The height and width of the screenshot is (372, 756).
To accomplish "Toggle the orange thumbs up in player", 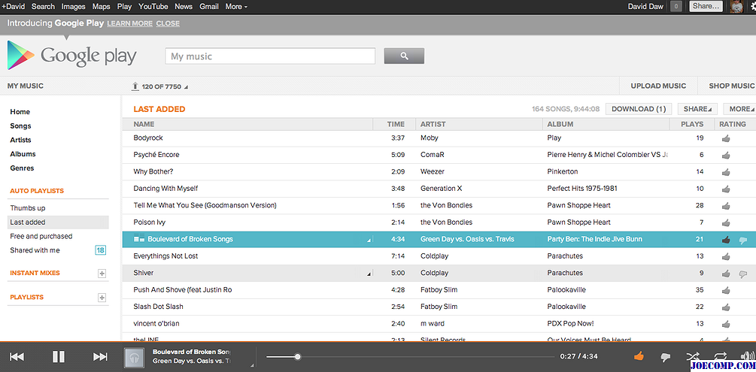I will tap(639, 356).
